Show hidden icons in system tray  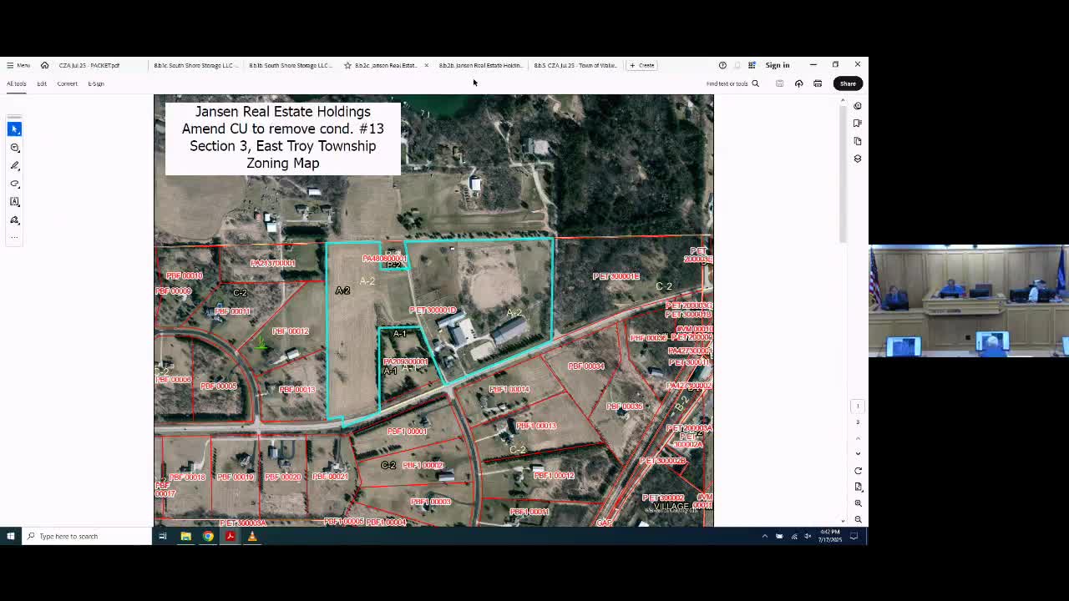tap(765, 537)
